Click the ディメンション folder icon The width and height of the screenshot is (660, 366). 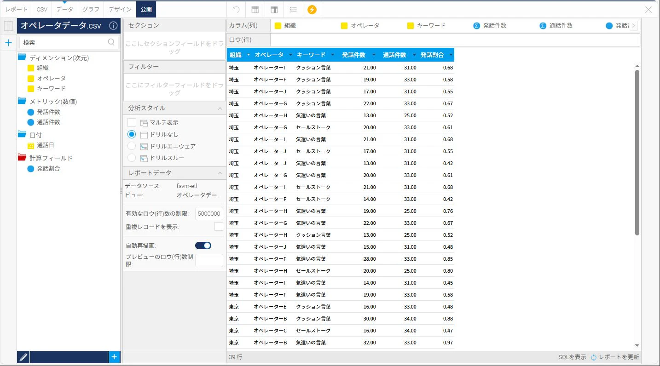coord(22,57)
